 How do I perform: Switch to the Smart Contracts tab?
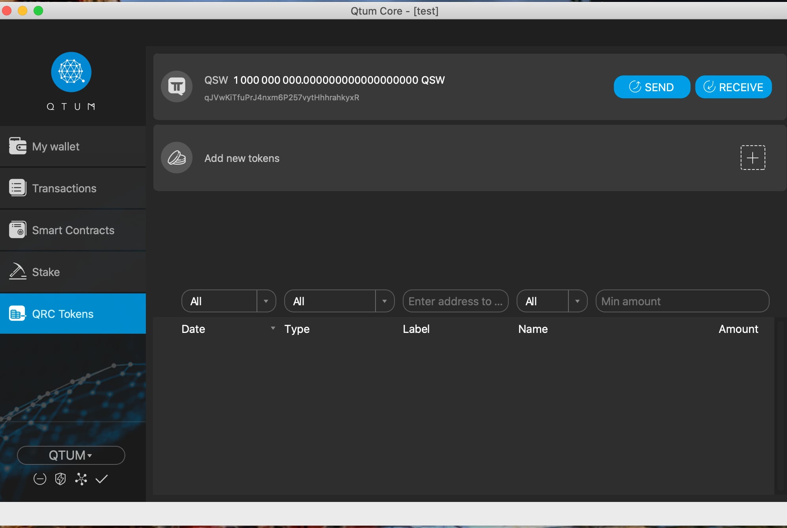coord(73,230)
